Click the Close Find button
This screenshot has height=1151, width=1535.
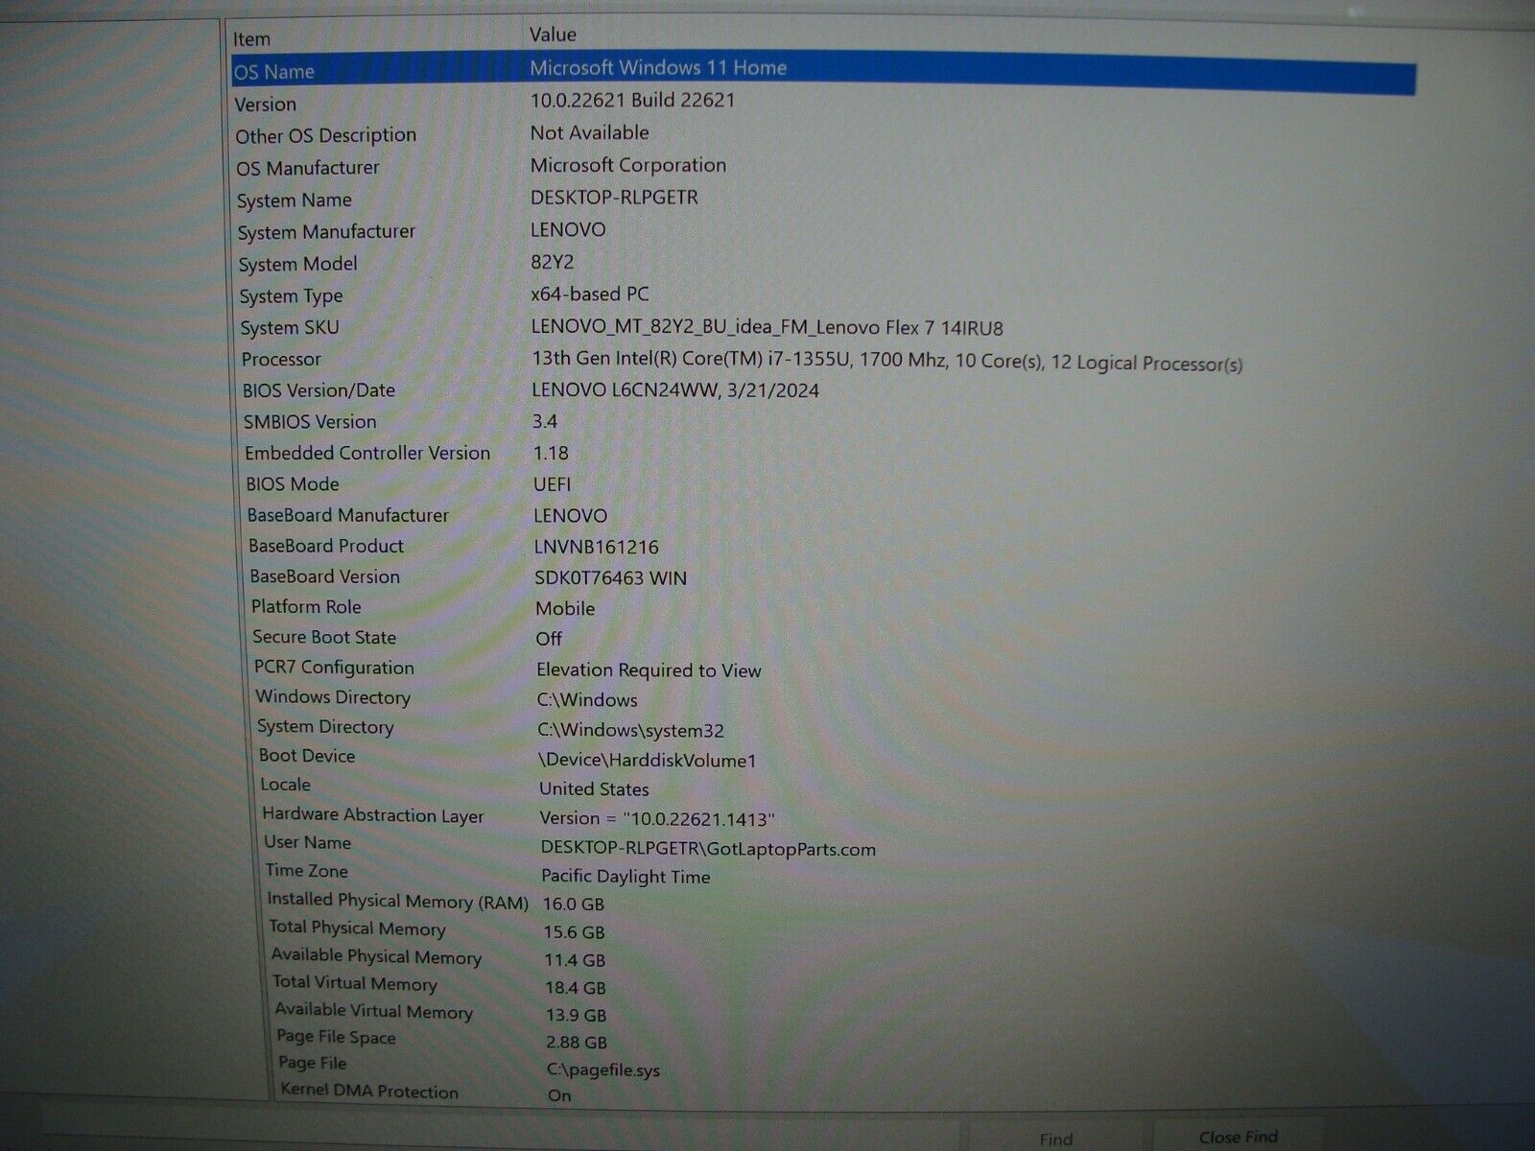coord(1238,1137)
